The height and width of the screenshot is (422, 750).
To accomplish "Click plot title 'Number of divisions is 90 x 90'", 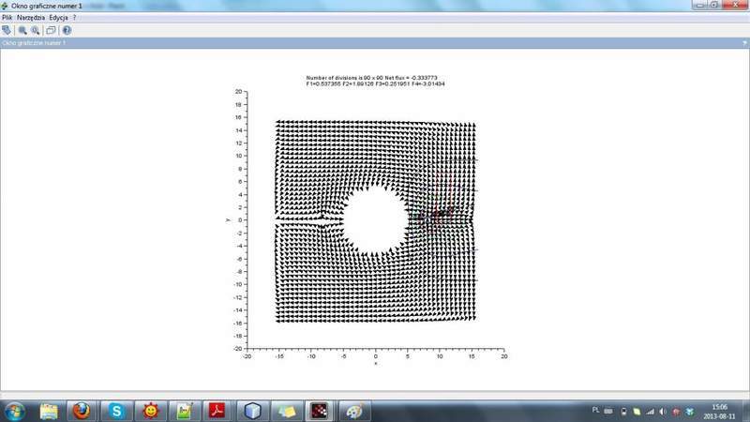I will click(344, 78).
